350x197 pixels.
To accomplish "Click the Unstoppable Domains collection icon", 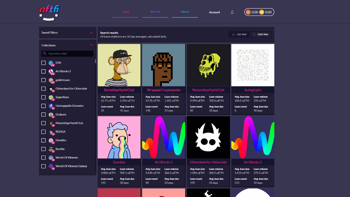I will click(x=51, y=106).
